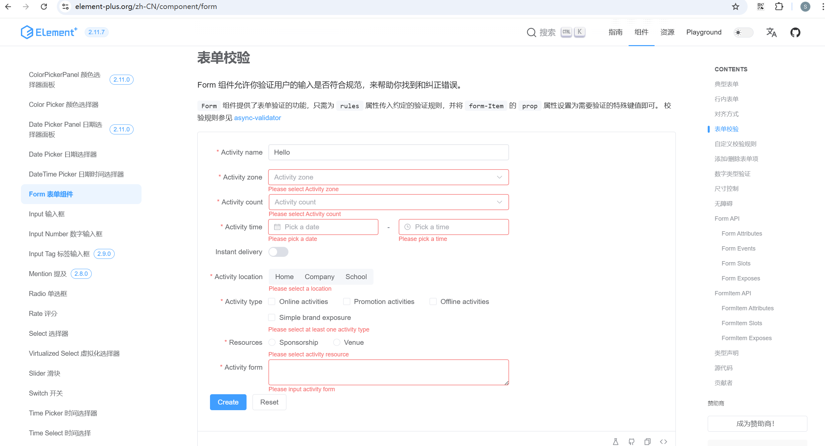Navigate to the 指南 menu item

[615, 32]
